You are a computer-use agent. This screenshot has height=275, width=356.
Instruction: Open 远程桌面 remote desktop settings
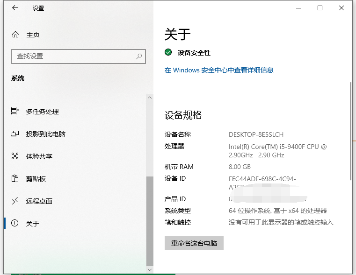pos(39,201)
